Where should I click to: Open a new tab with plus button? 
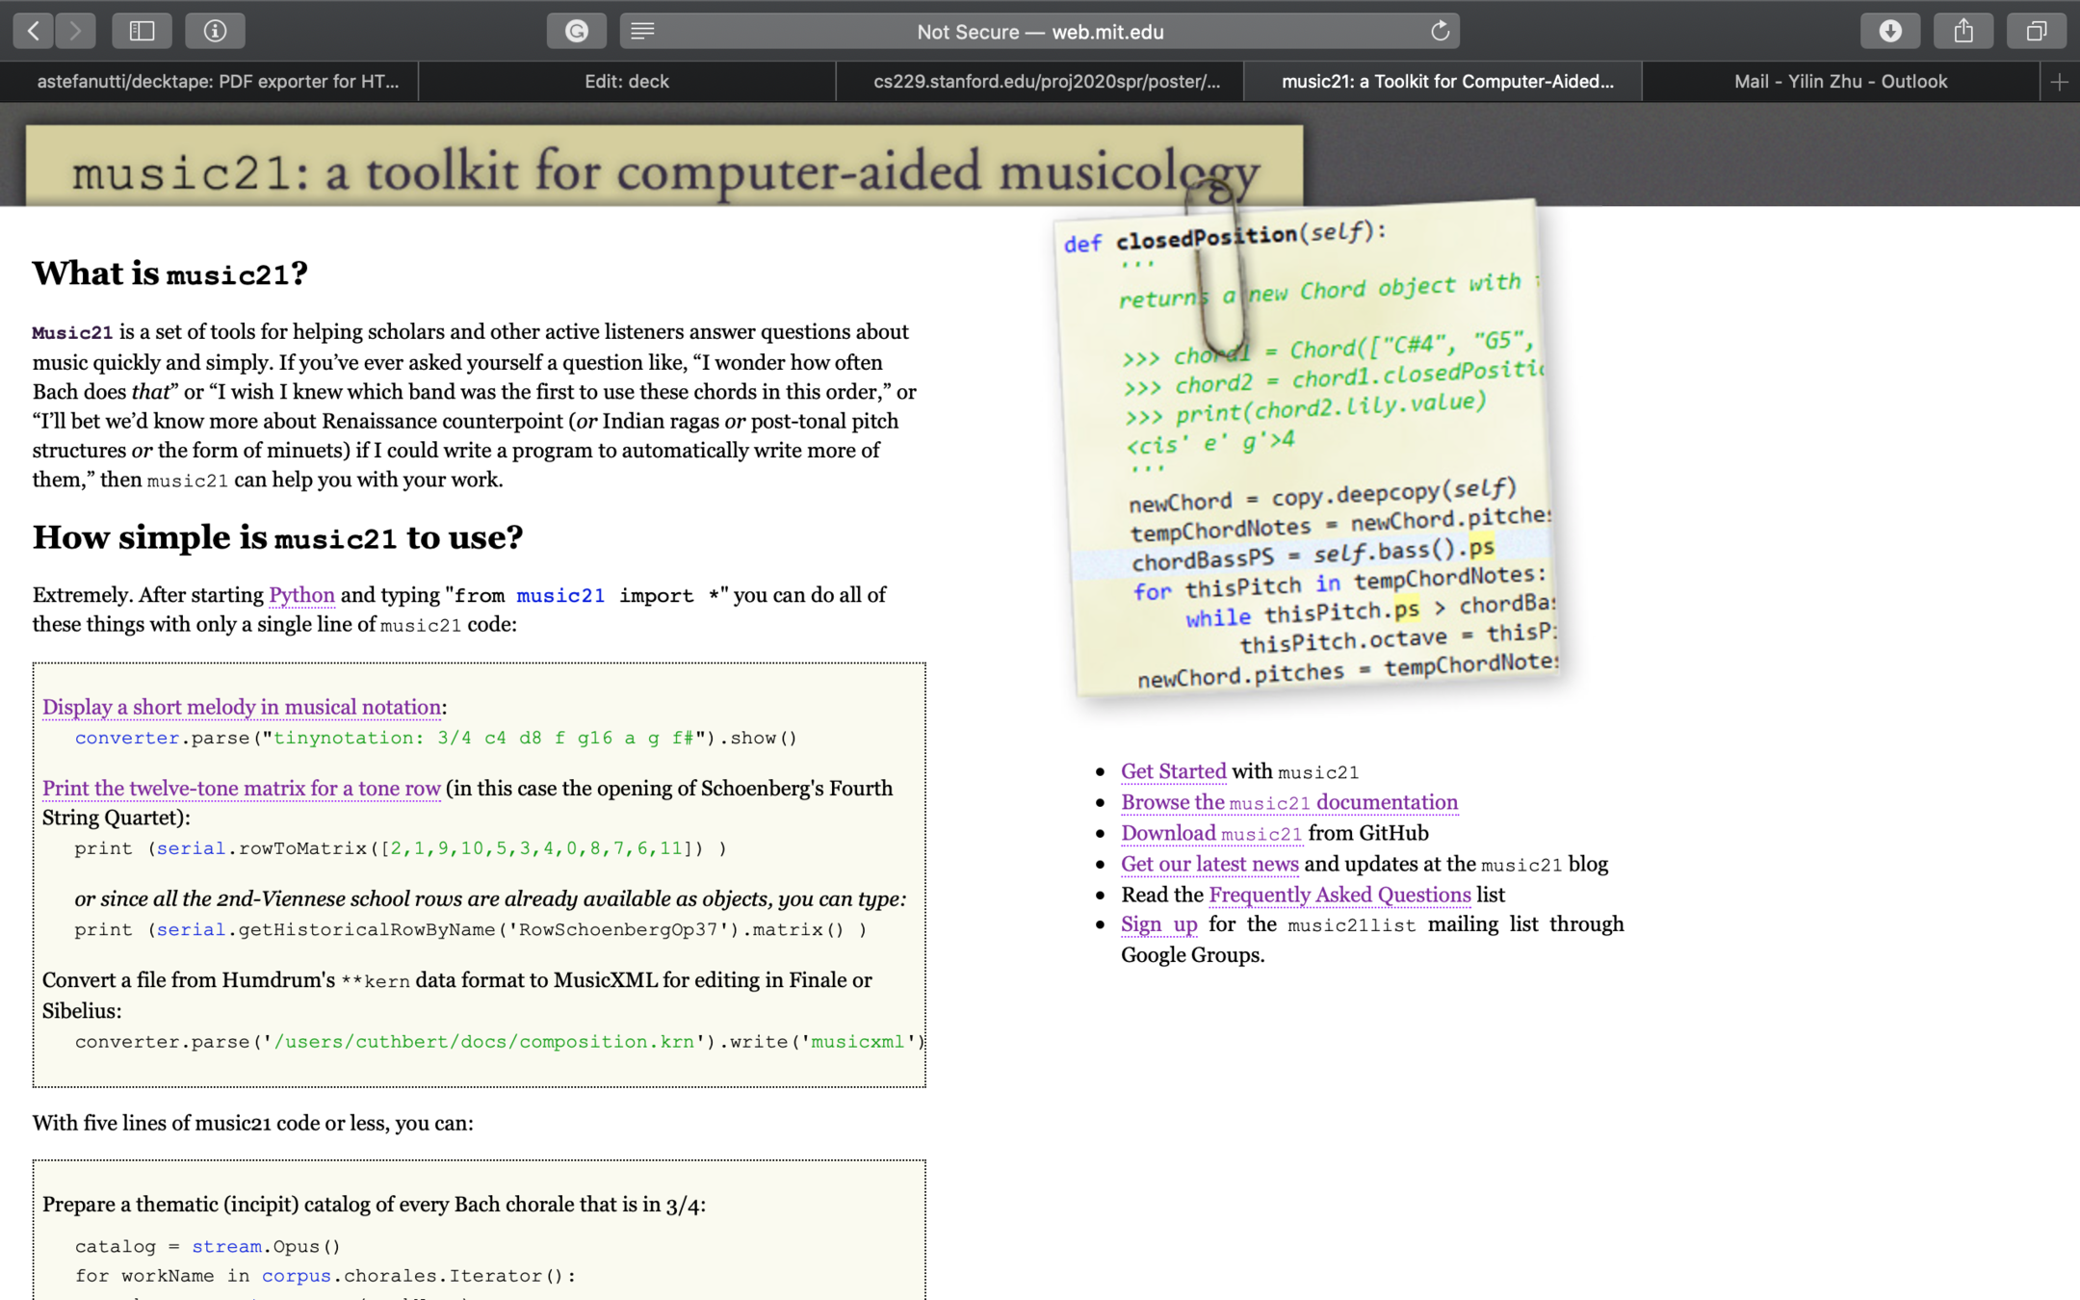2060,82
